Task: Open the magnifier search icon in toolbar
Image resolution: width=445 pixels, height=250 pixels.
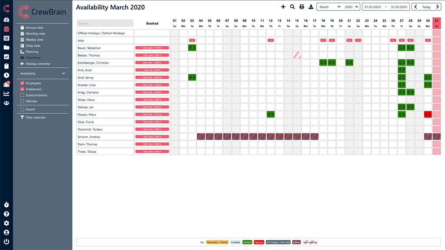Action: click(x=292, y=7)
